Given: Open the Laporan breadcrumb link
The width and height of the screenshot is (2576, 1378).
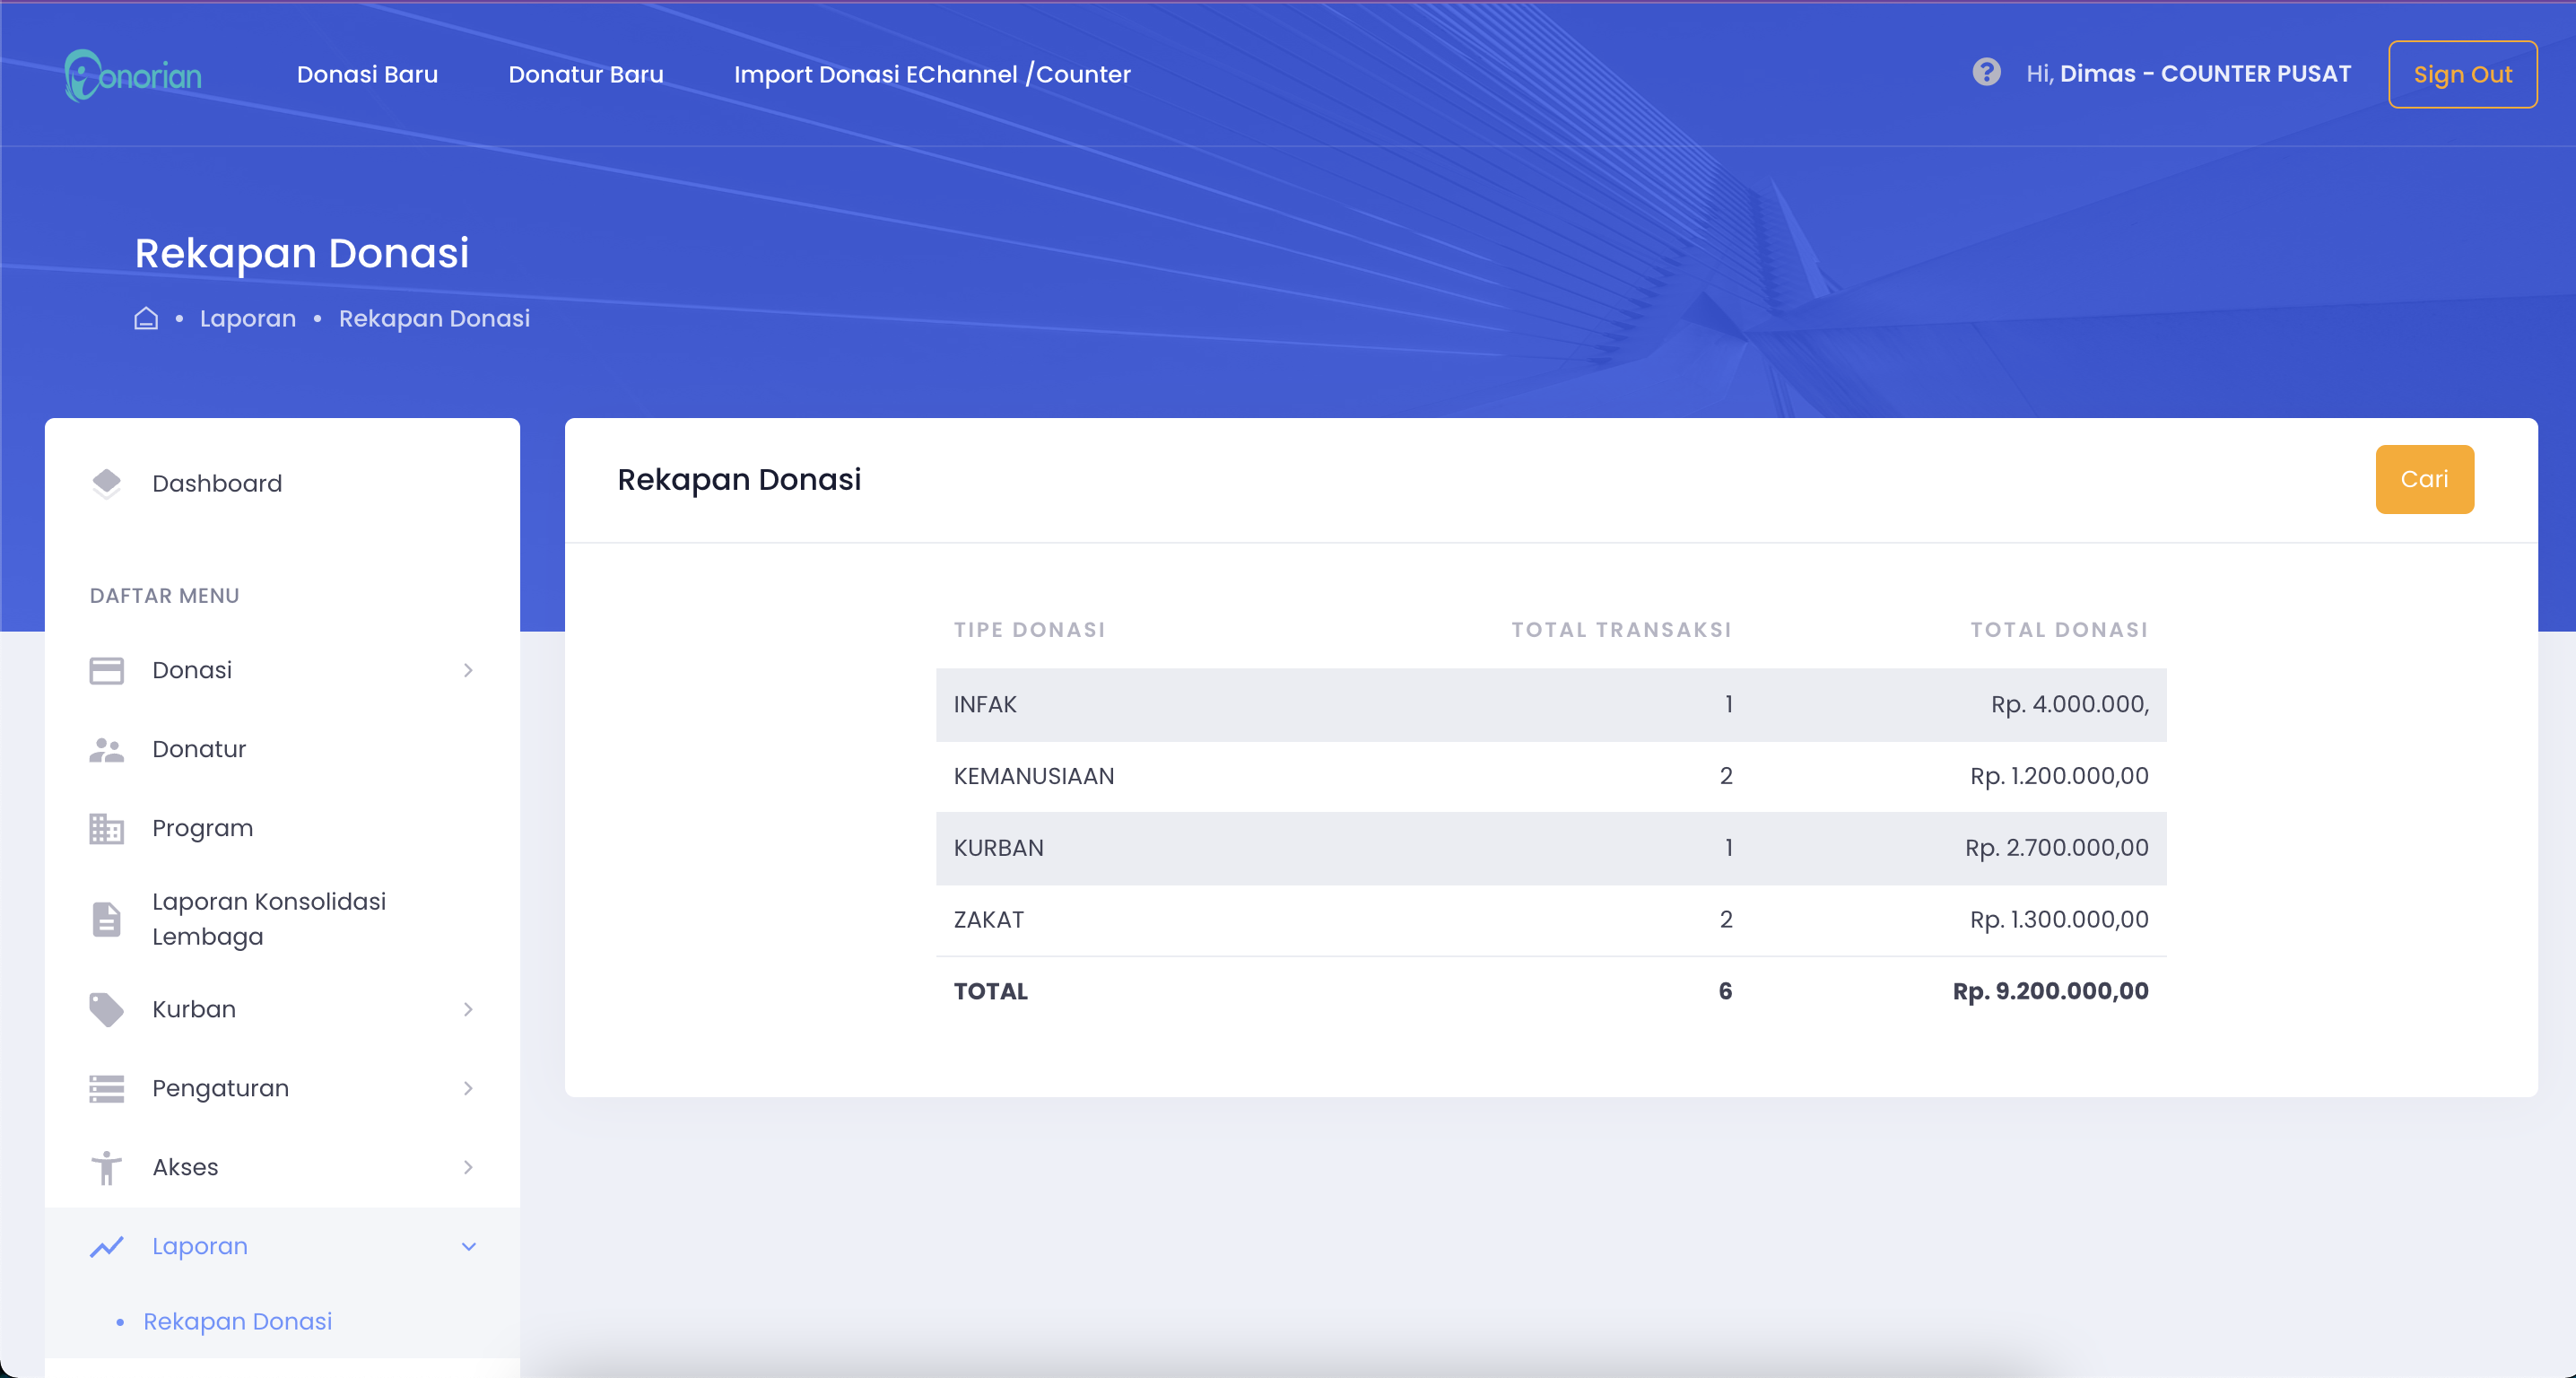Looking at the screenshot, I should click(x=247, y=318).
